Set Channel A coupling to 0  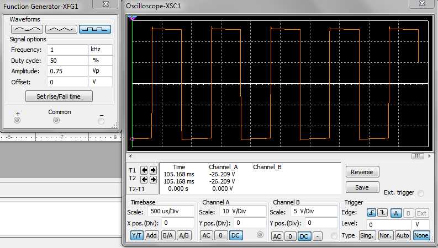[x=221, y=235]
